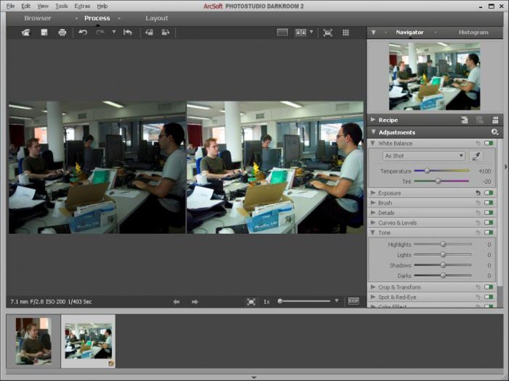Click the copy settings toolbar icon
The width and height of the screenshot is (509, 381).
[149, 32]
